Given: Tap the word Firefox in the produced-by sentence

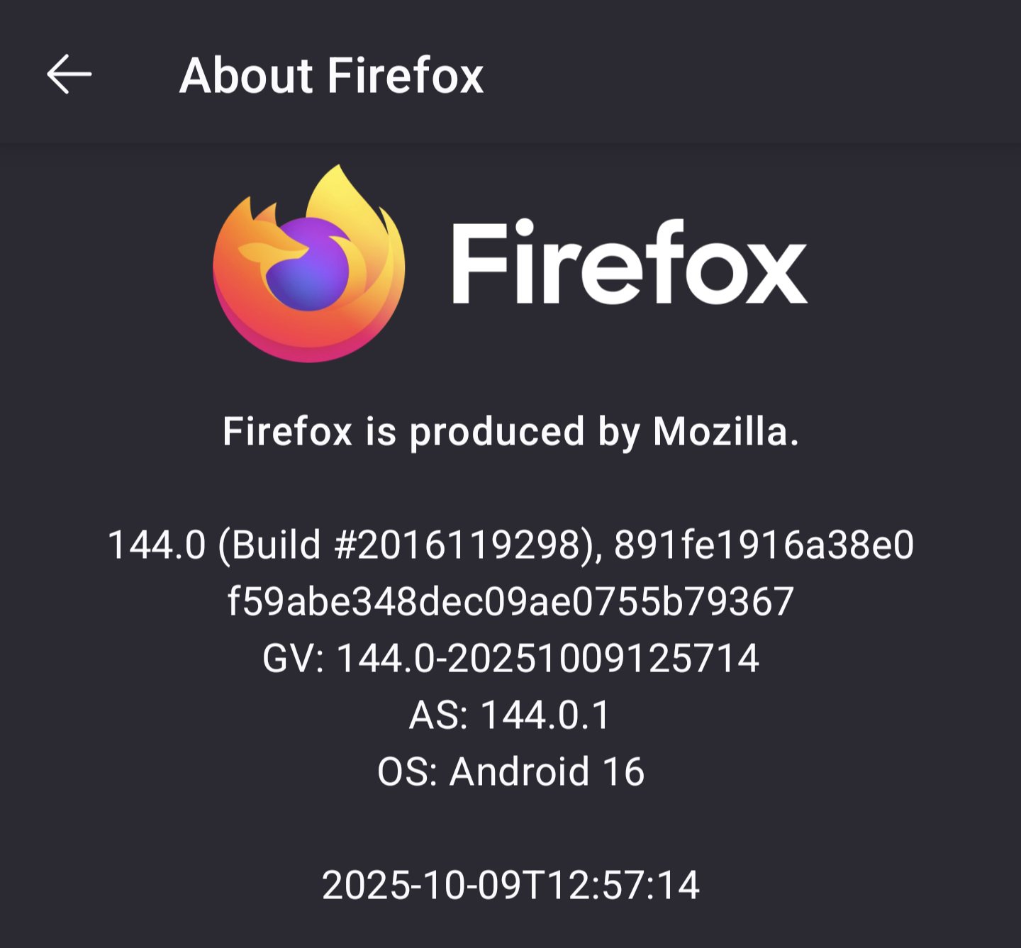Looking at the screenshot, I should coord(287,431).
